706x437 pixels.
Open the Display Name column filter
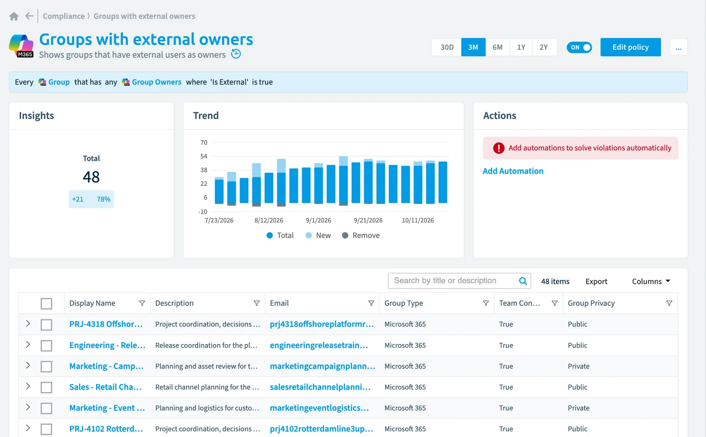(142, 303)
